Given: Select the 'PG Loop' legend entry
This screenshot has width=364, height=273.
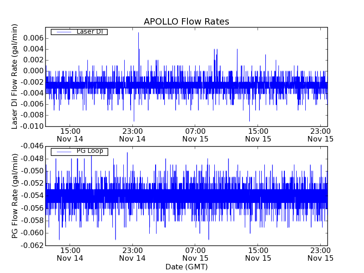Looking at the screenshot, I should coord(90,151).
